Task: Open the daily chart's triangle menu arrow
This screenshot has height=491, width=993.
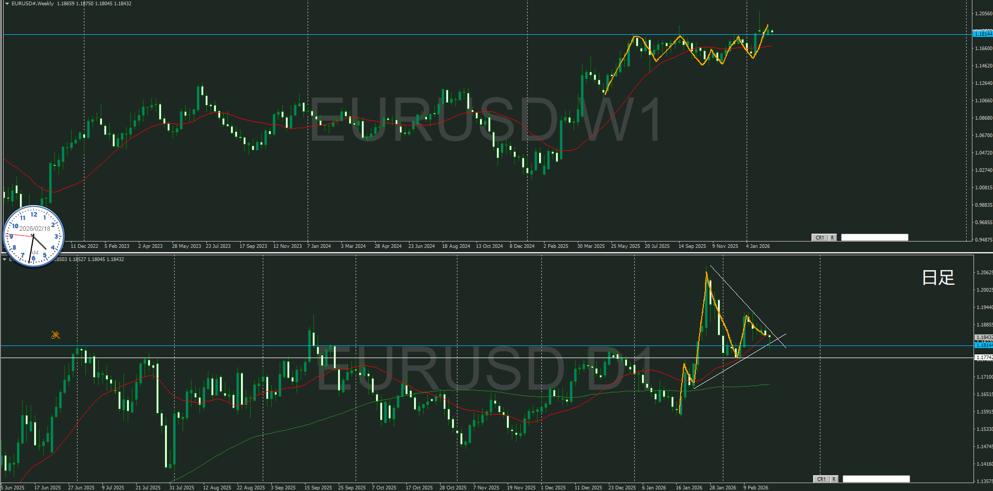Action: tap(4, 259)
